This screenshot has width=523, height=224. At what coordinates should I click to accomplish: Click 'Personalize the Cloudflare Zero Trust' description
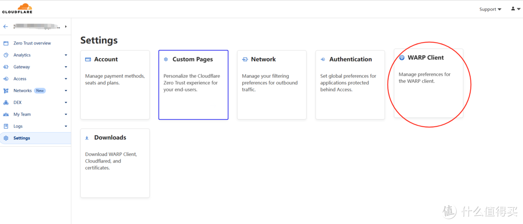(192, 83)
